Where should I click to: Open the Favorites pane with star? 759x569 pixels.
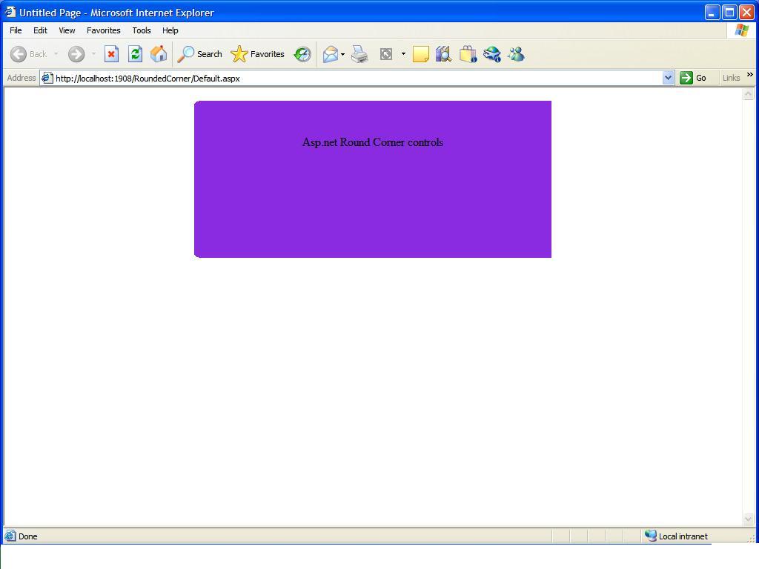tap(257, 54)
